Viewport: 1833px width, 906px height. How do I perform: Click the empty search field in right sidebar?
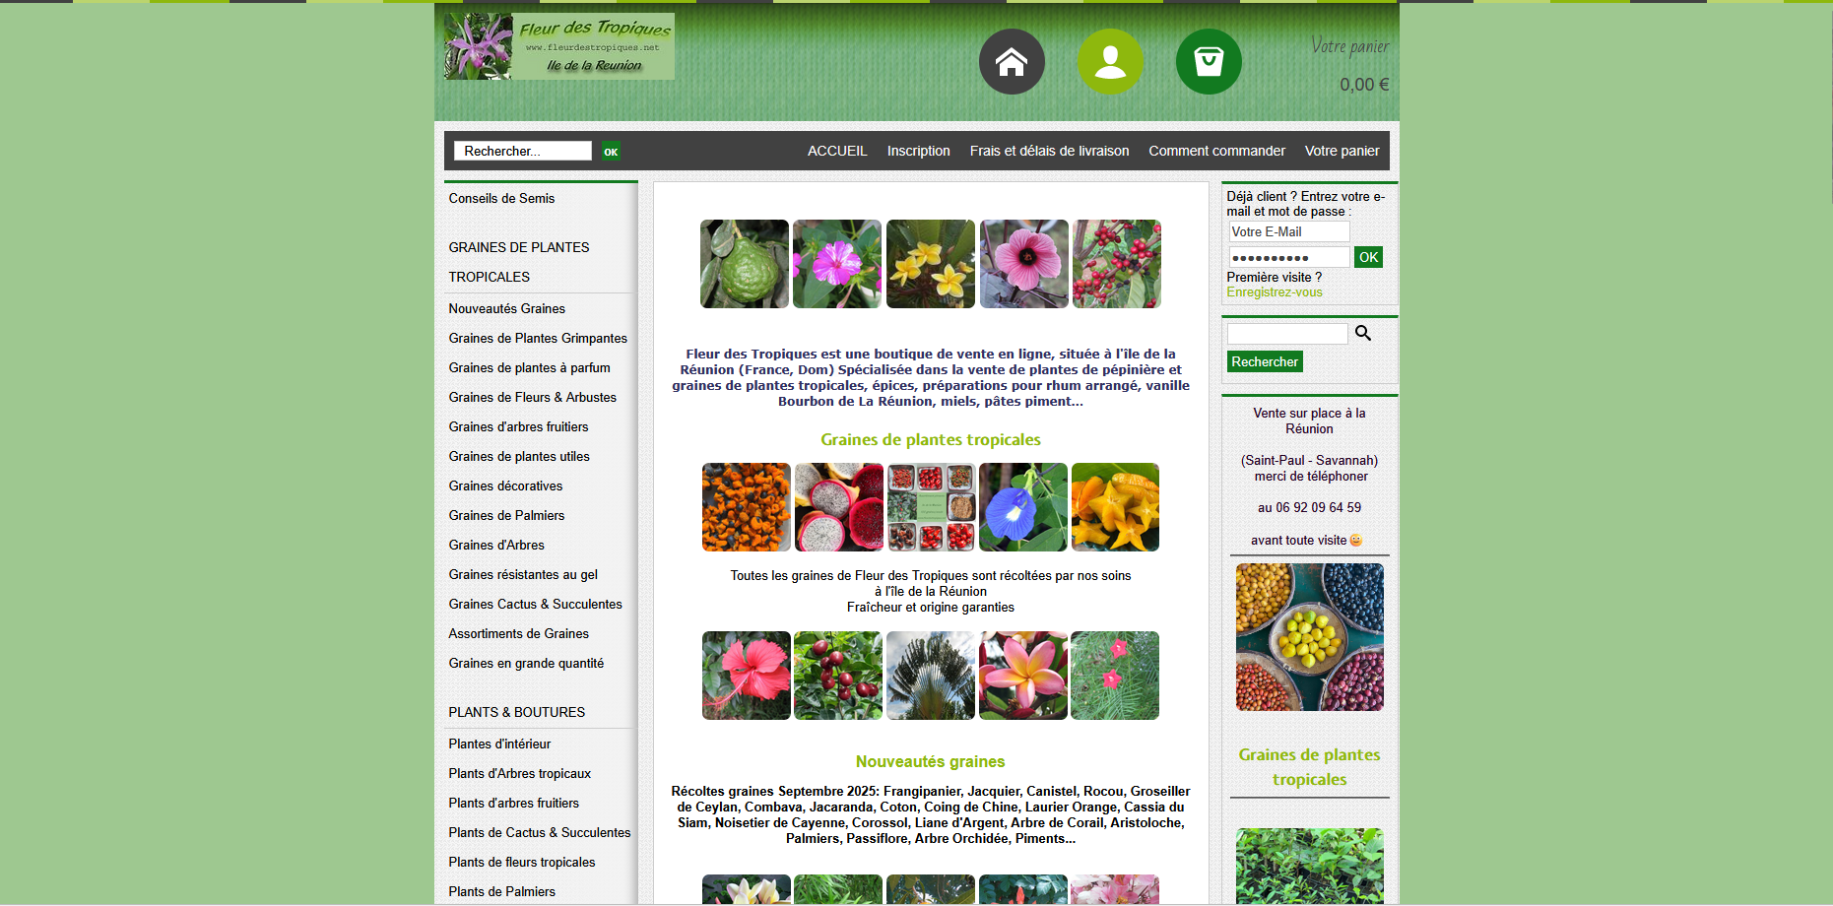click(x=1287, y=334)
